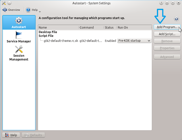Open the Service Manager module
This screenshot has width=182, height=140.
tap(19, 37)
